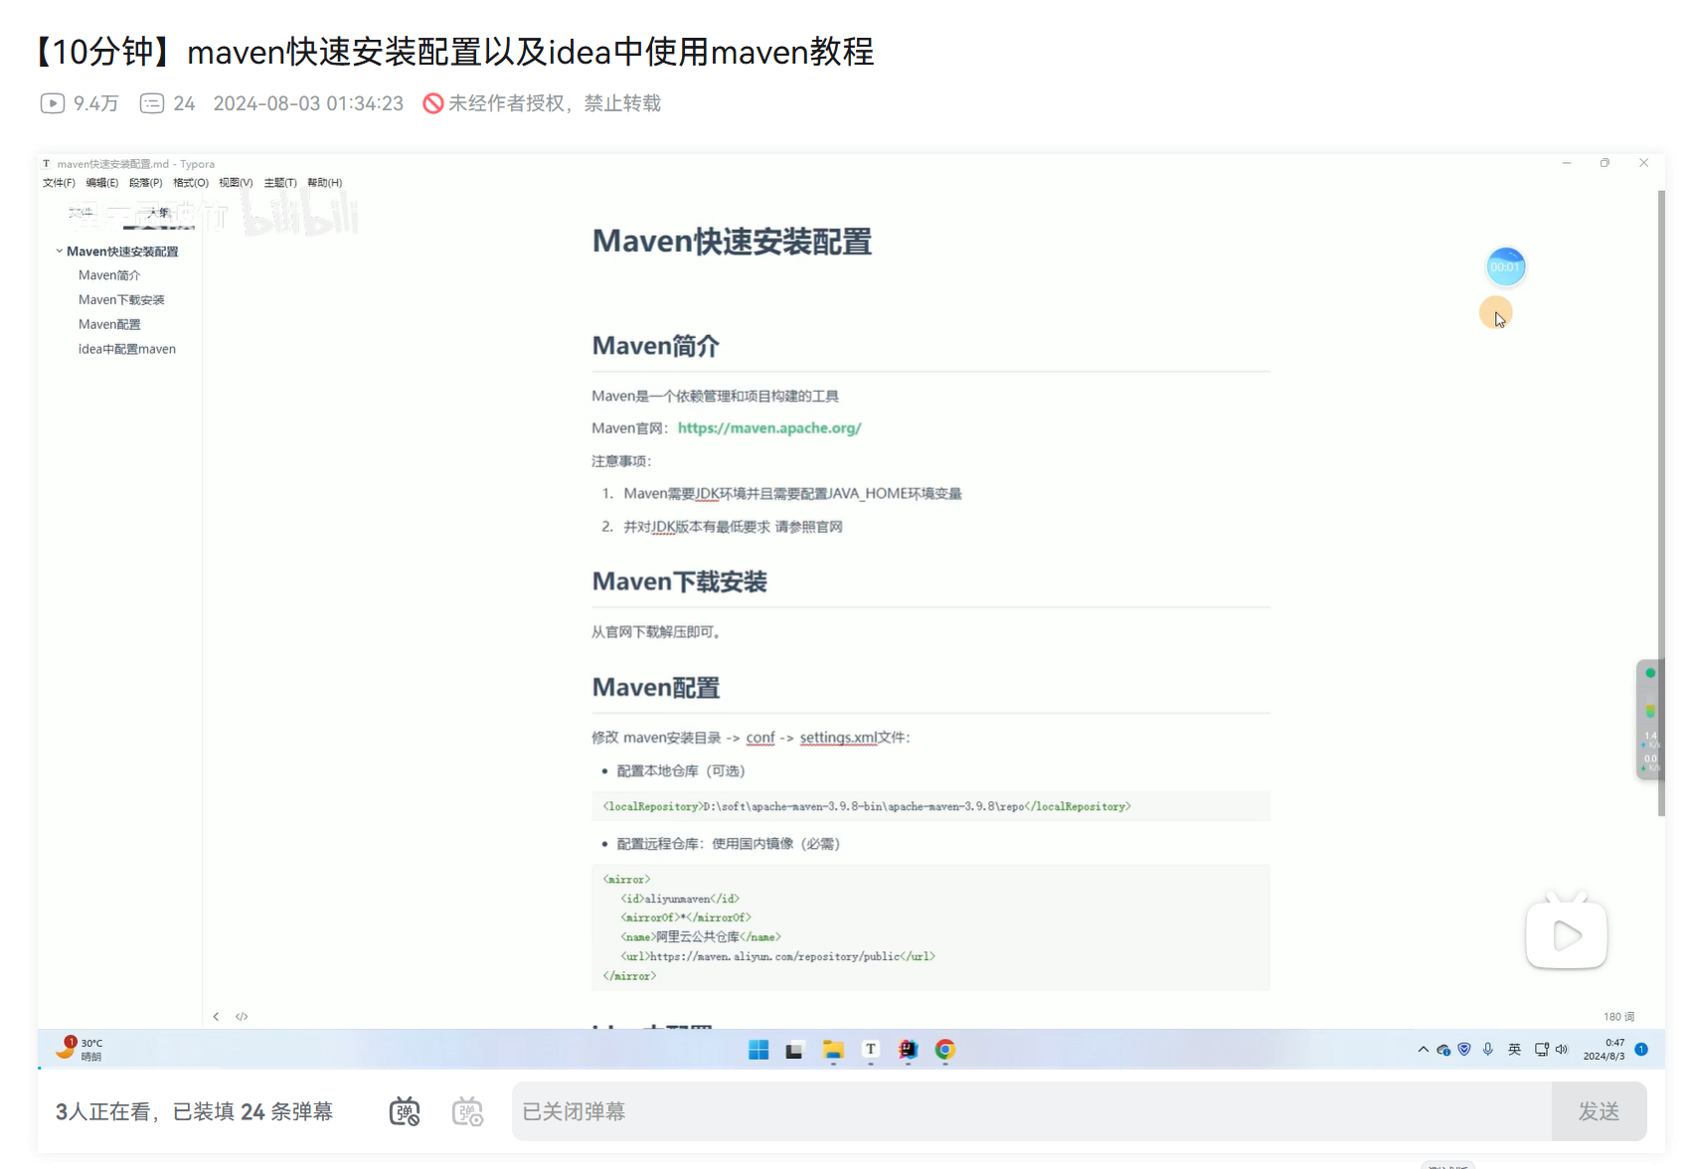This screenshot has height=1169, width=1685.
Task: Open the Windows Start menu
Action: pos(758,1050)
